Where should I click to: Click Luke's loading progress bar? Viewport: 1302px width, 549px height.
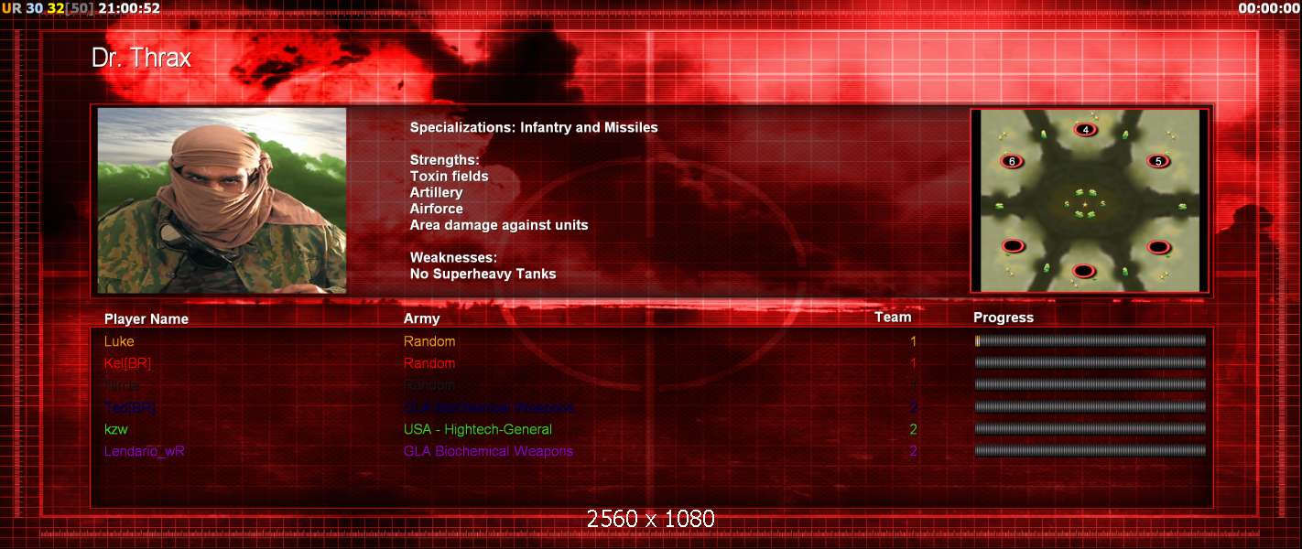tap(1090, 340)
